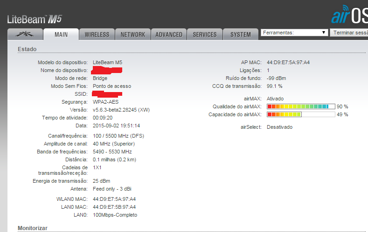Viewport: 368px width, 232px height.
Task: Click the airSelect value Desativado
Action: coord(279,127)
